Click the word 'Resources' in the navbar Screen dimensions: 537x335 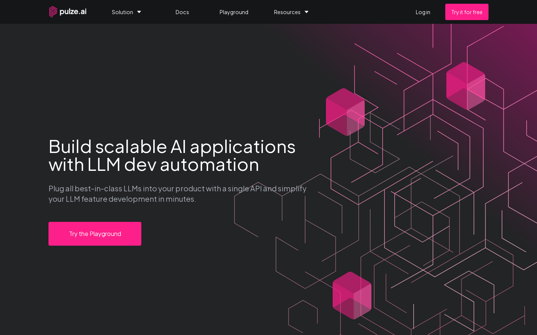(x=287, y=12)
